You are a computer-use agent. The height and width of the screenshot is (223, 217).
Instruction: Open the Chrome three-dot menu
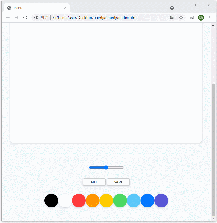pyautogui.click(x=210, y=18)
